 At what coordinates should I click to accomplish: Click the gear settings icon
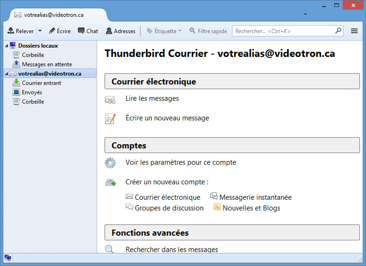point(110,163)
